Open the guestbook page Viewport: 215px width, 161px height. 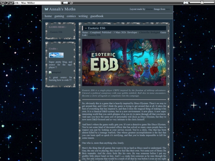pos(97,16)
